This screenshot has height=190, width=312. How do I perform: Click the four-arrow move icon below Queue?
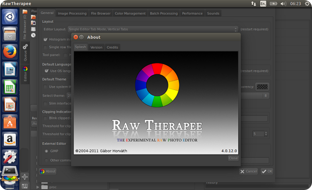point(25,177)
